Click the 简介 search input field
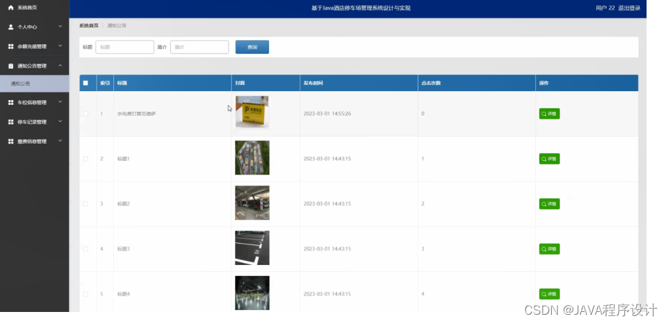 point(199,47)
